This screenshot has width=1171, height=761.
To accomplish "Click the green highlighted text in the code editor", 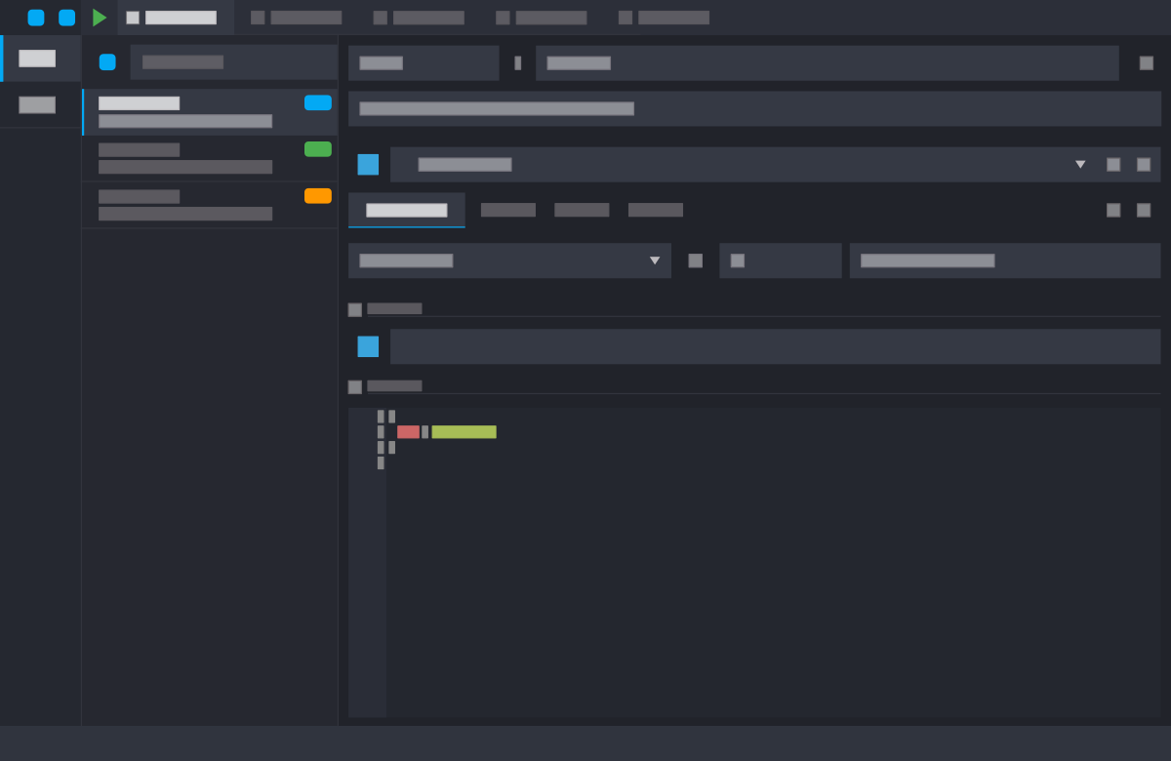I will click(464, 431).
